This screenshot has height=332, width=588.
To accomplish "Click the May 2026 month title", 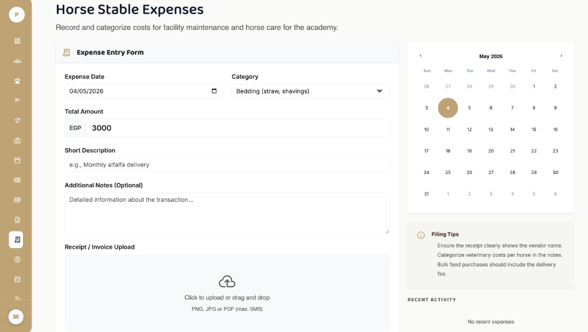I will click(x=490, y=56).
